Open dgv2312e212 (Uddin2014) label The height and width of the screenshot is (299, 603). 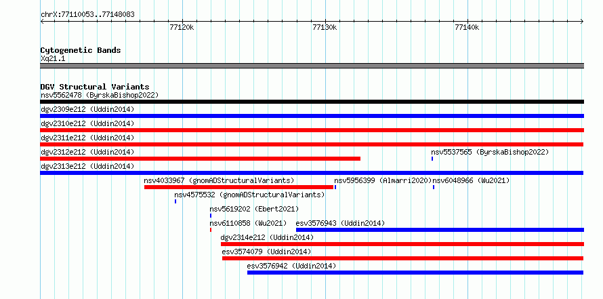[x=87, y=152]
